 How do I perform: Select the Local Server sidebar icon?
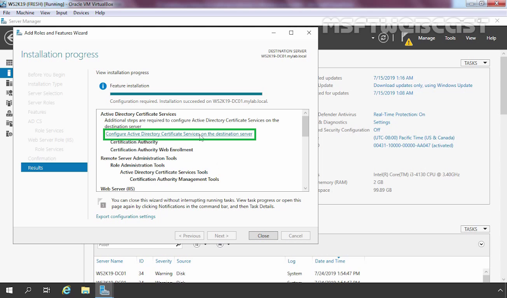9,73
